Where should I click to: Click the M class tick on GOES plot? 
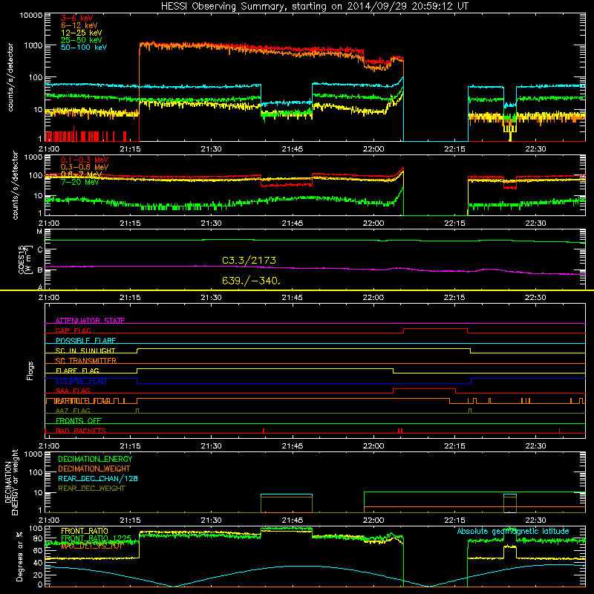pos(39,232)
